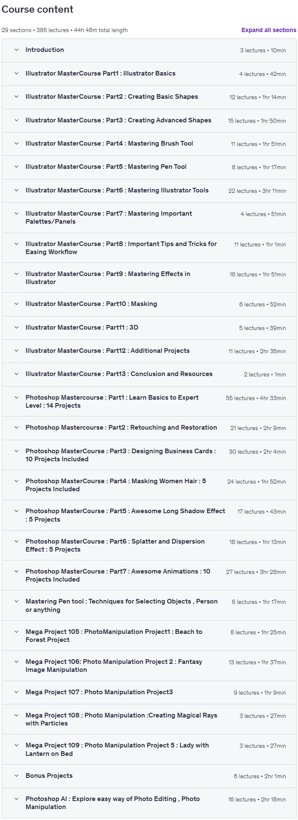Viewport: 298px width, 820px height.
Task: Open Photoshop Part7 : Awesome Animations title
Action: pos(118,575)
